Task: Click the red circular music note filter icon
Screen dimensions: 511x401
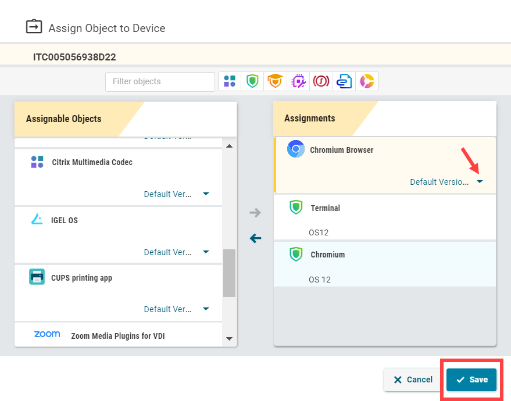Action: pos(321,81)
